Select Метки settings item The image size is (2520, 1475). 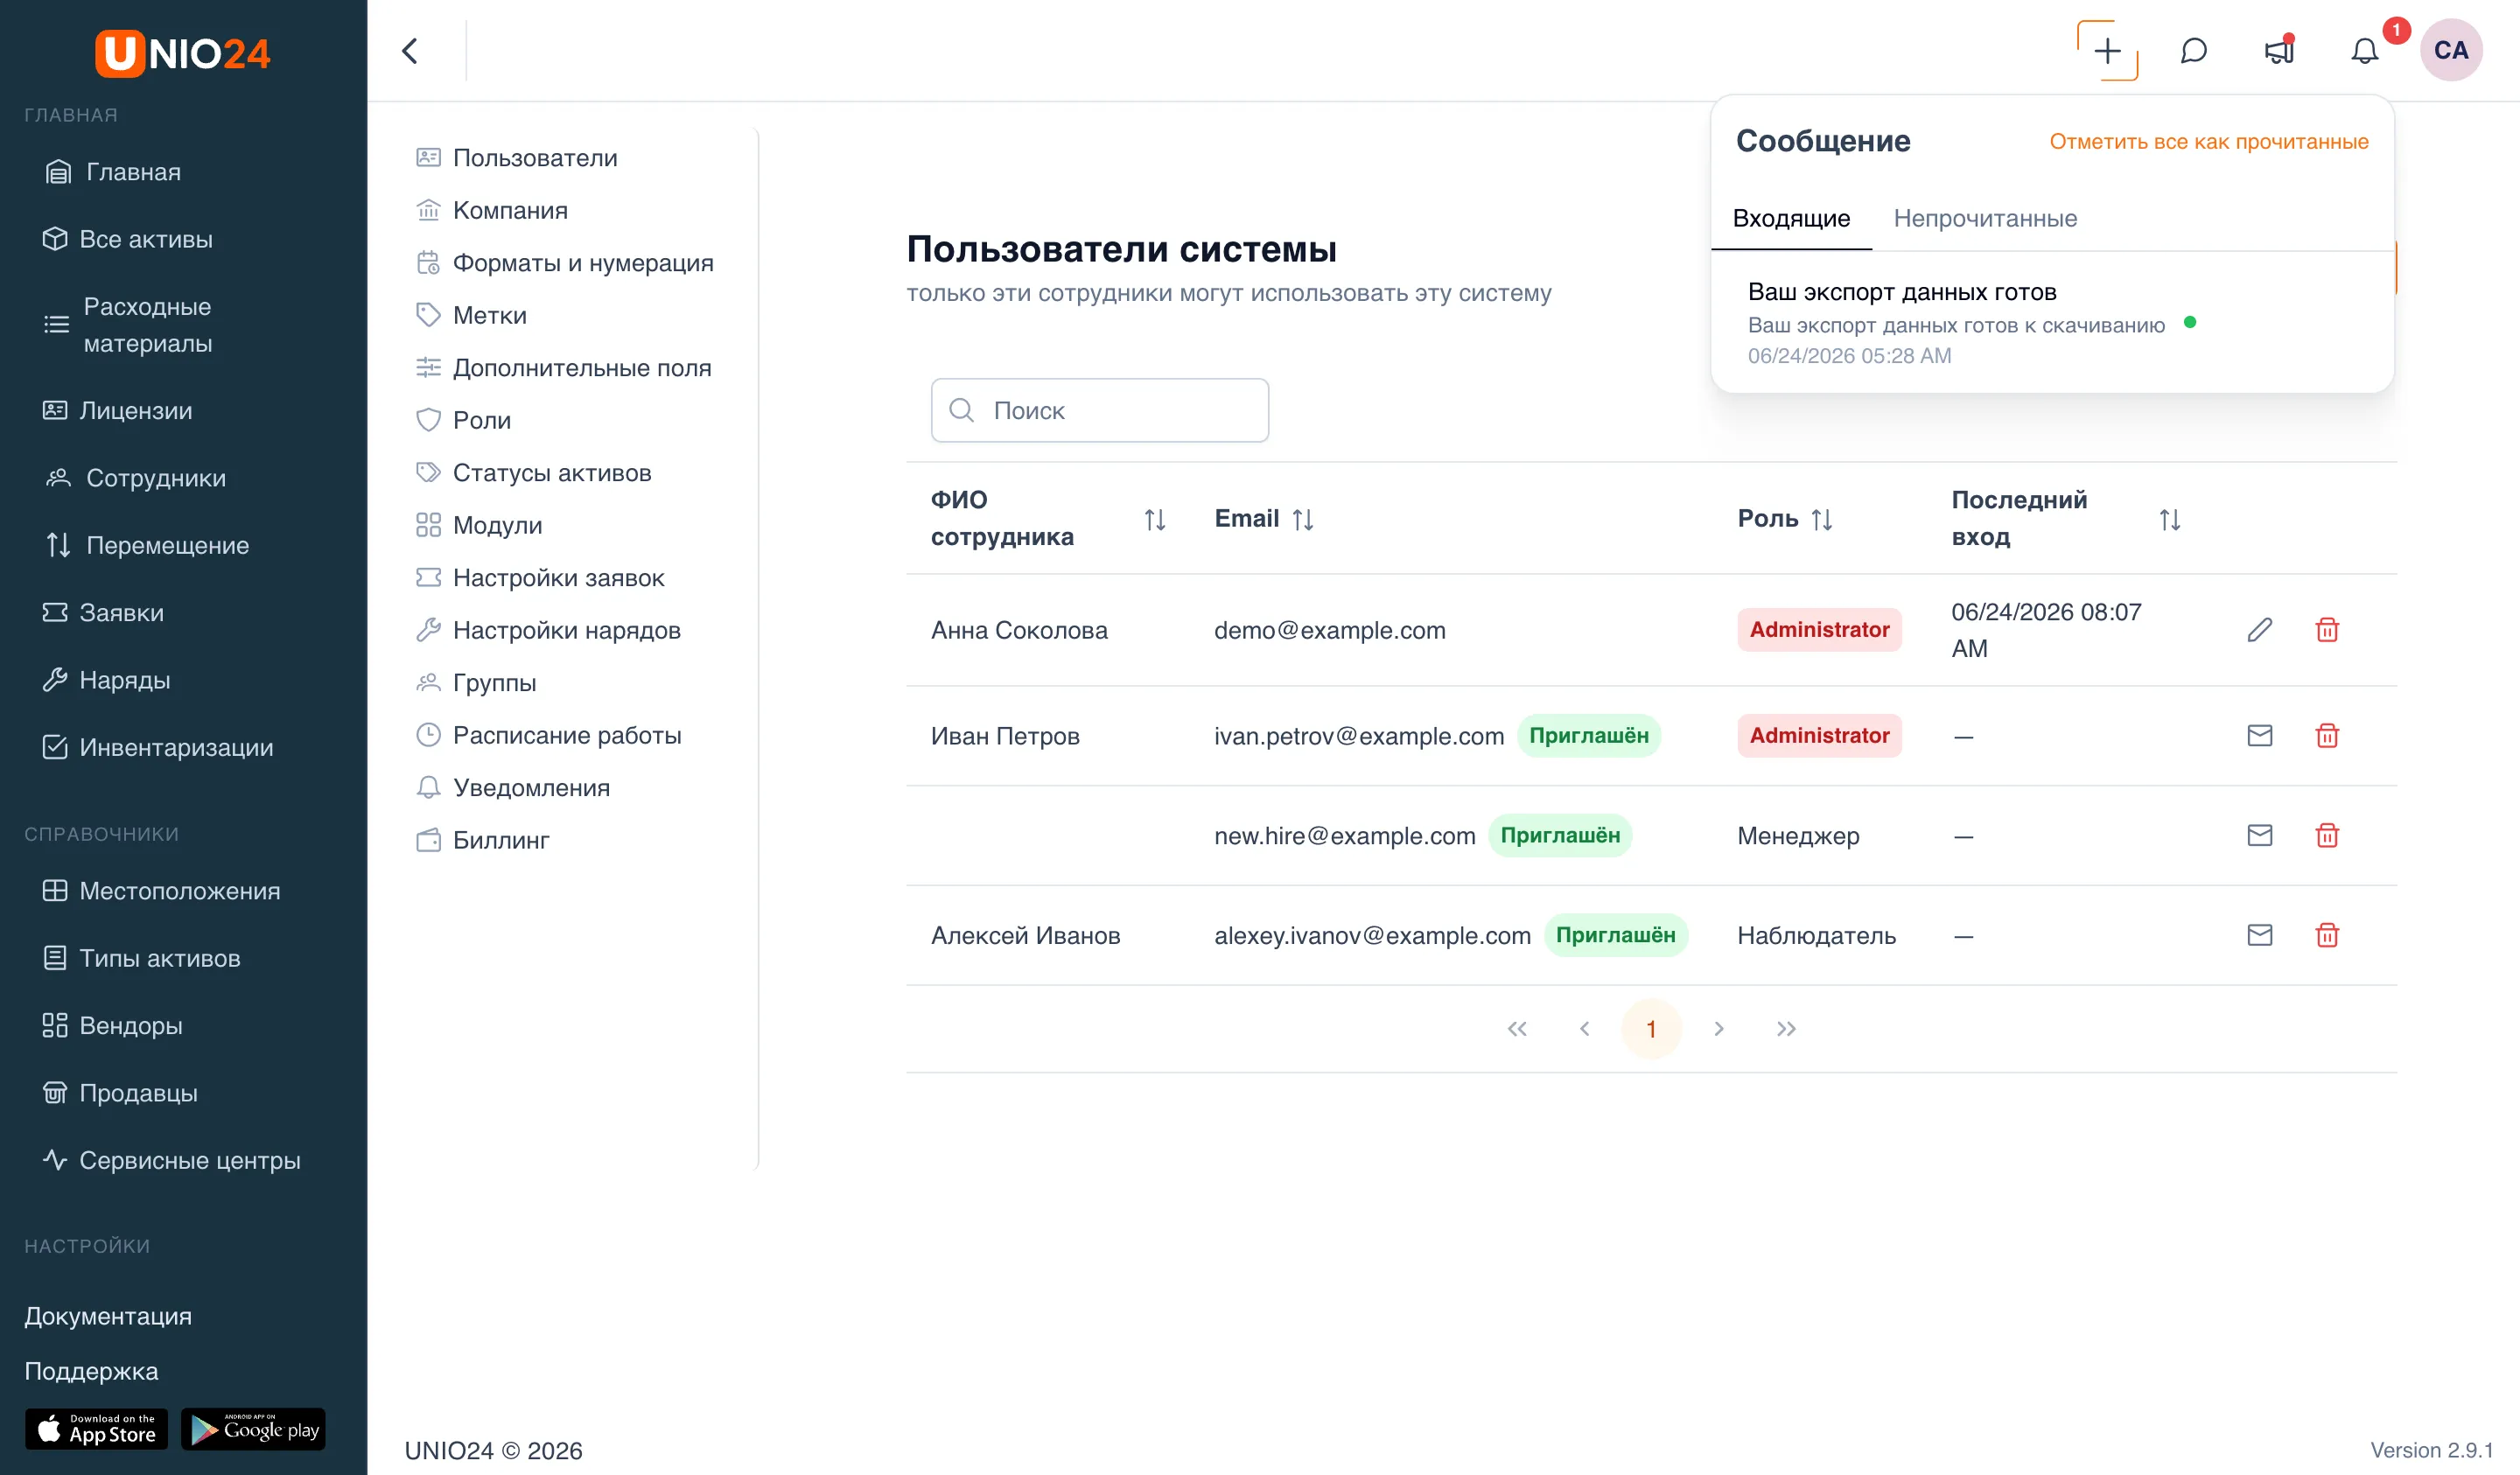tap(471, 315)
